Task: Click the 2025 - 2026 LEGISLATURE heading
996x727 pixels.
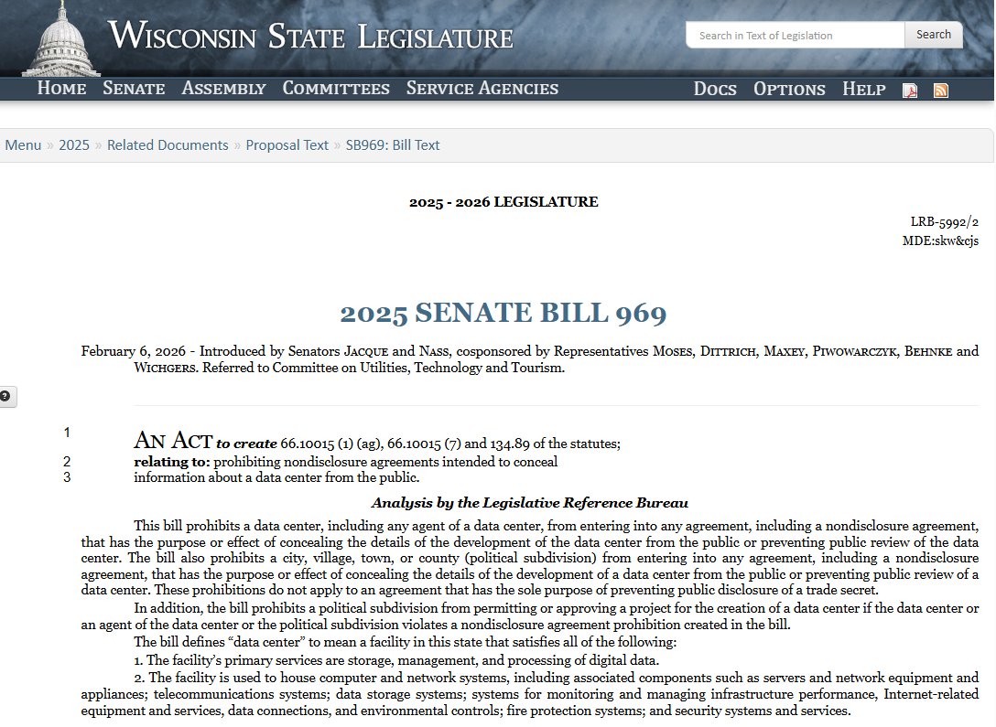Action: tap(503, 202)
